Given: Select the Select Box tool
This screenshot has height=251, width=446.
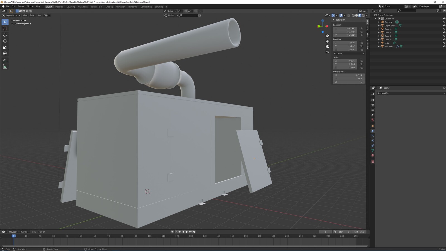Looking at the screenshot, I should click(x=5, y=22).
